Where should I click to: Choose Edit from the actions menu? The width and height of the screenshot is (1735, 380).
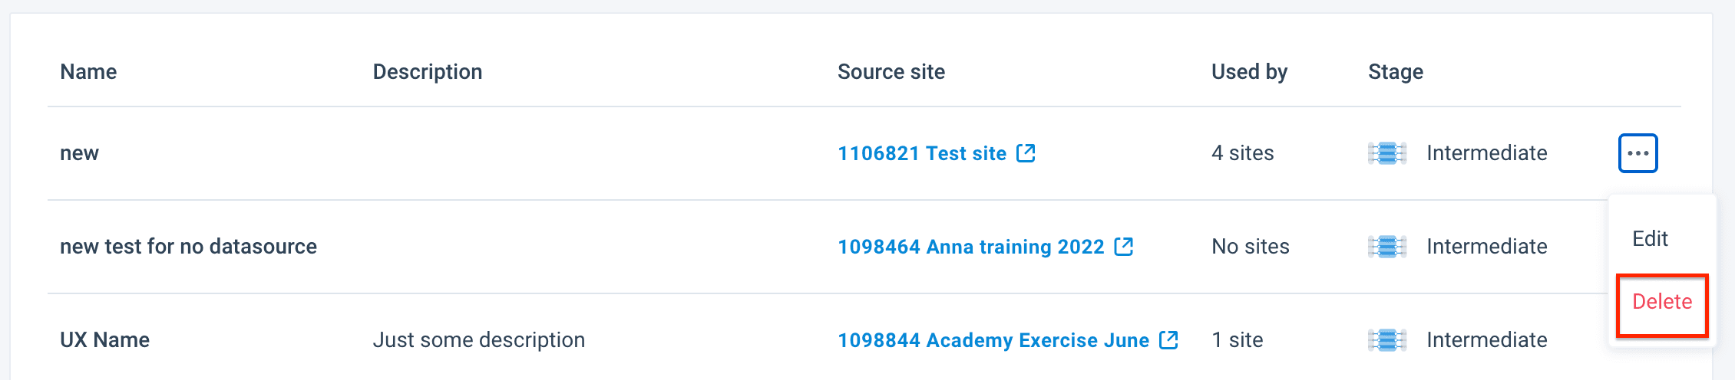coord(1650,239)
